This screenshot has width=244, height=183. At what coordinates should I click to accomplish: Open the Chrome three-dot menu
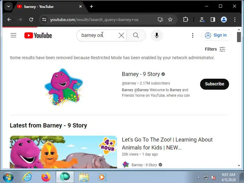coord(235,20)
